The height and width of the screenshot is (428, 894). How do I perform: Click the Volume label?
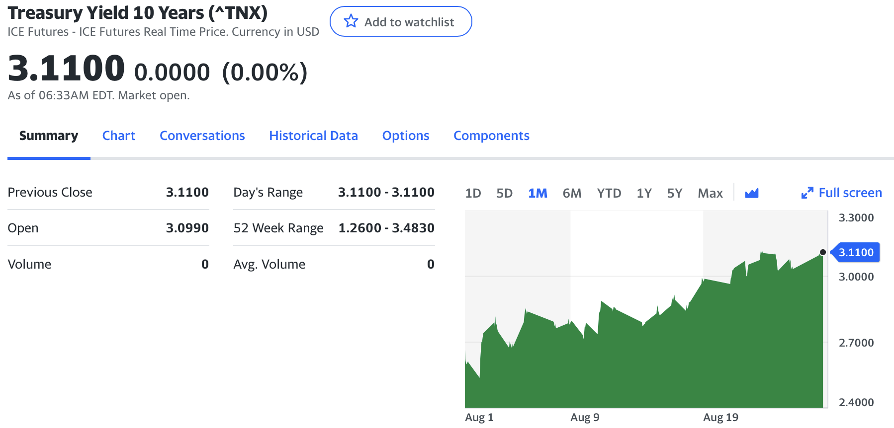tap(29, 264)
